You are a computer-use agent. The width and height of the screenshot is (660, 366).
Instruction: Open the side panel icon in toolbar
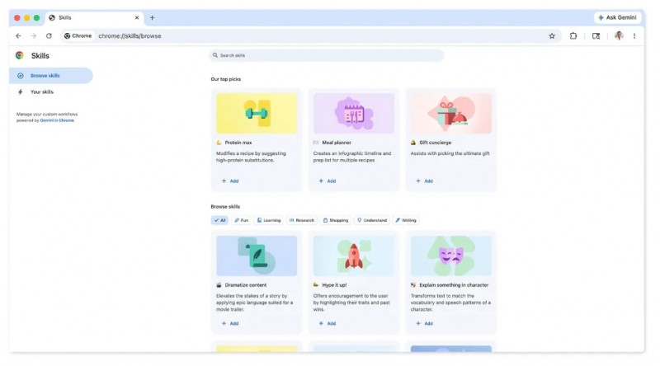point(596,36)
